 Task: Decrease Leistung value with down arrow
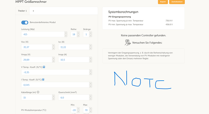coord(66,36)
